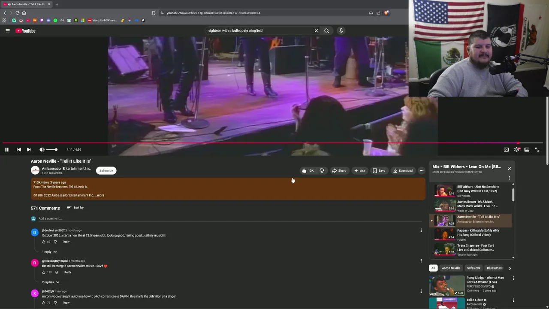Open a new browser tab
This screenshot has height=309, width=549.
pyautogui.click(x=57, y=4)
